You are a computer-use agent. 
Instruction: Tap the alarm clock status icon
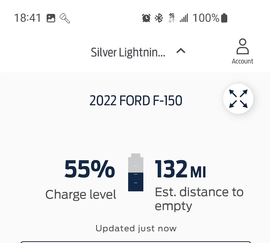146,18
